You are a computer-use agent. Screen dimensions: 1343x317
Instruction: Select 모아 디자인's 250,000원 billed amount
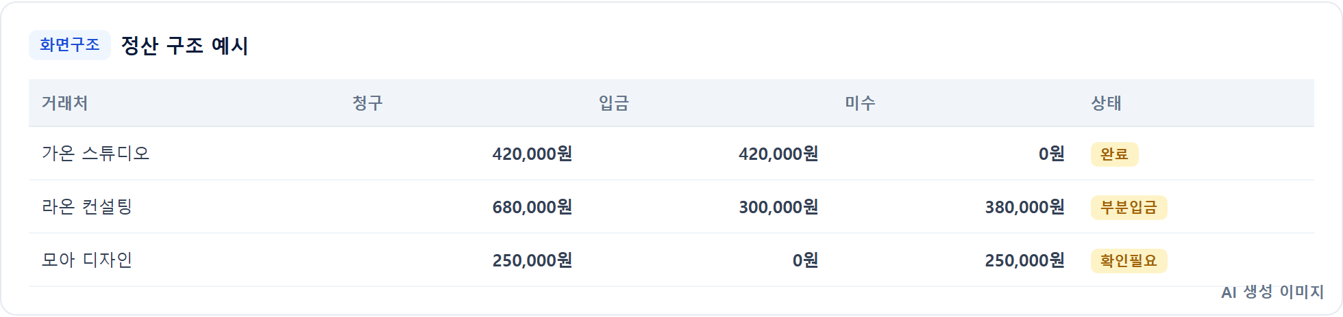point(532,260)
